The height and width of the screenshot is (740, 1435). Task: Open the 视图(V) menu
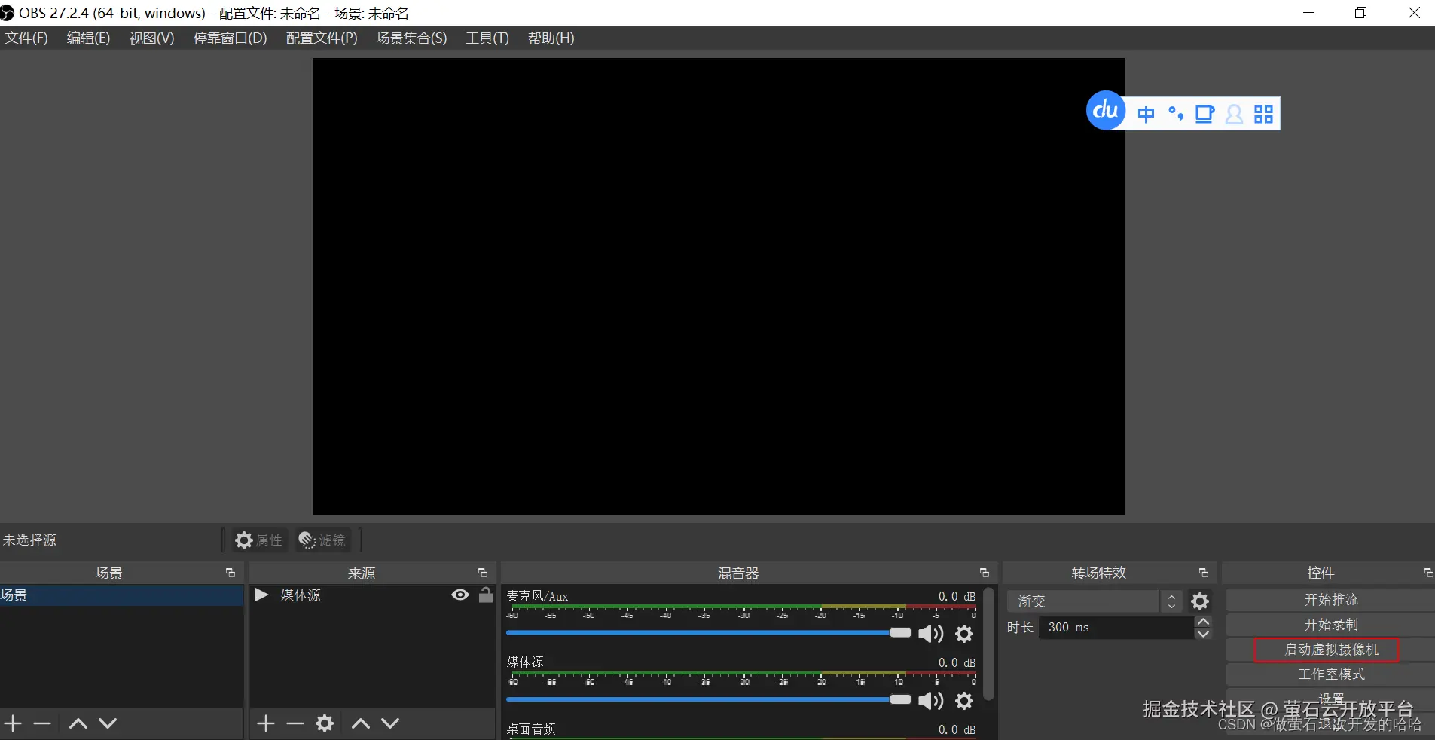(x=151, y=38)
